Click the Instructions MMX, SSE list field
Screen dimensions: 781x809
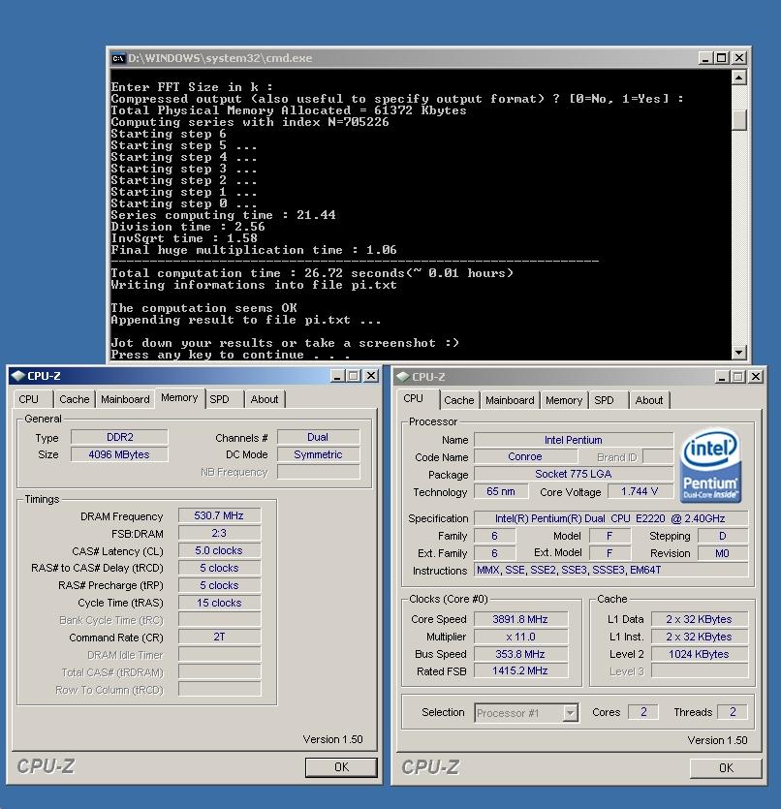tap(610, 570)
